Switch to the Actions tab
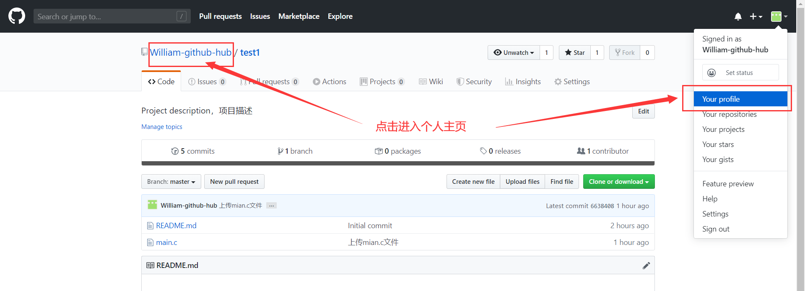 (330, 82)
